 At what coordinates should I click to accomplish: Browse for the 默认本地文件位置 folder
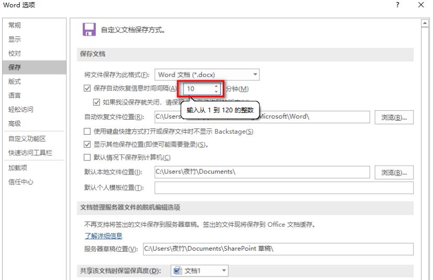pos(394,173)
